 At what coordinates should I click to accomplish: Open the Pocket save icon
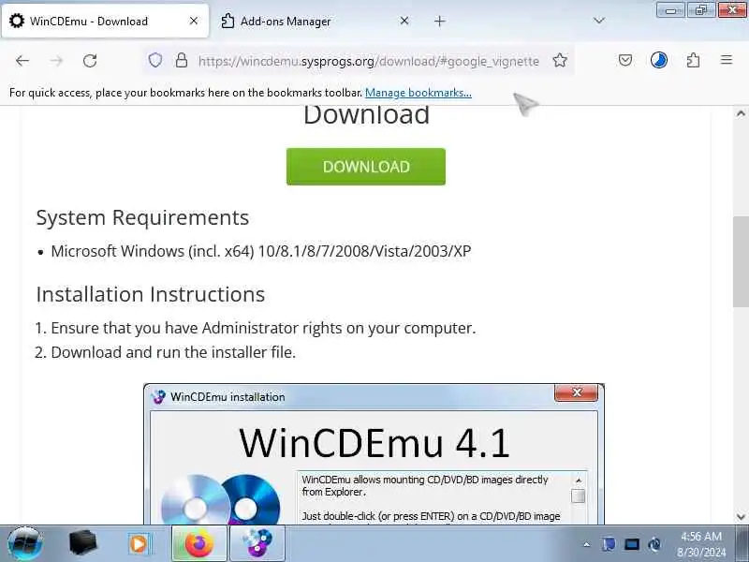coord(625,60)
